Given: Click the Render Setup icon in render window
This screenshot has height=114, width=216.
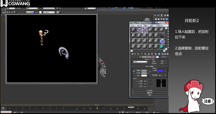Looking at the screenshot, I should pos(57,8).
